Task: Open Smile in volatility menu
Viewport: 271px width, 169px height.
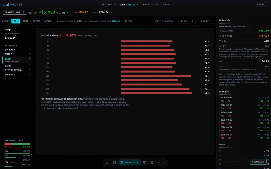Action: click(x=17, y=54)
